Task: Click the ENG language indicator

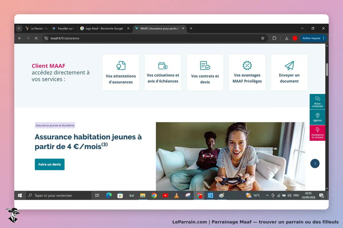Action: click(296, 196)
